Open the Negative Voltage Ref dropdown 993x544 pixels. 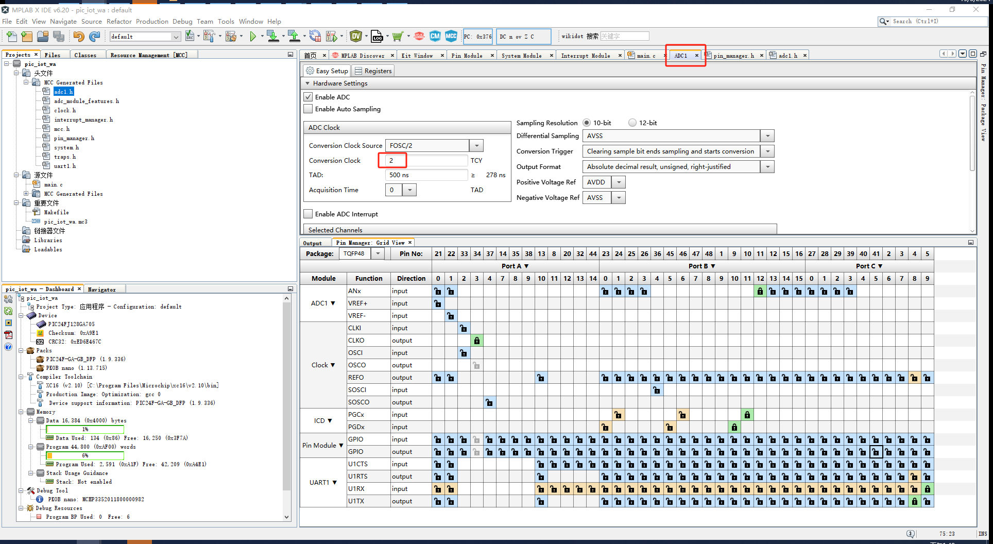pyautogui.click(x=619, y=198)
